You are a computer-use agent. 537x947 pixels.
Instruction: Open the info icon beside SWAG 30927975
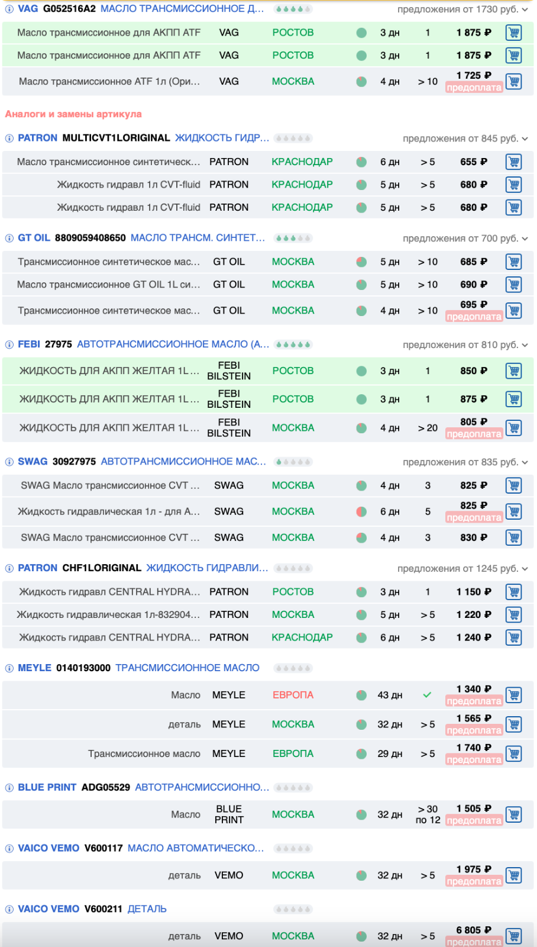(x=9, y=462)
